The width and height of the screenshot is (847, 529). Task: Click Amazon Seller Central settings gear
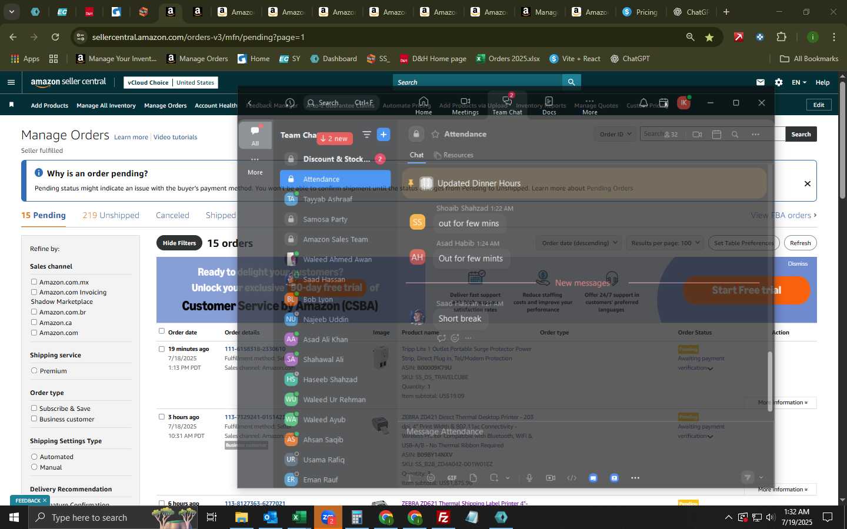tap(779, 82)
